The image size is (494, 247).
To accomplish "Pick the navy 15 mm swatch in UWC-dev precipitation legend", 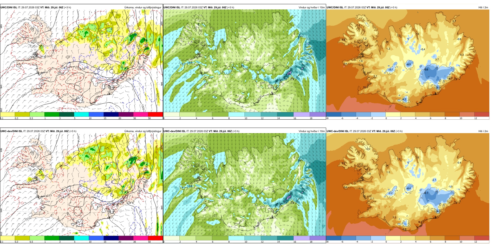I will [111, 238].
